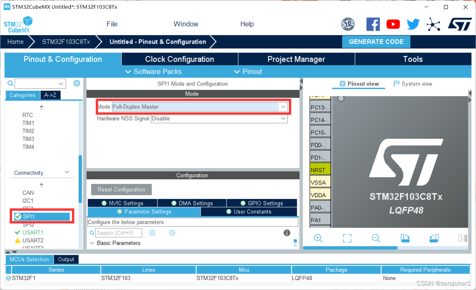
Task: Switch to the A->Z list tab
Action: (50, 95)
